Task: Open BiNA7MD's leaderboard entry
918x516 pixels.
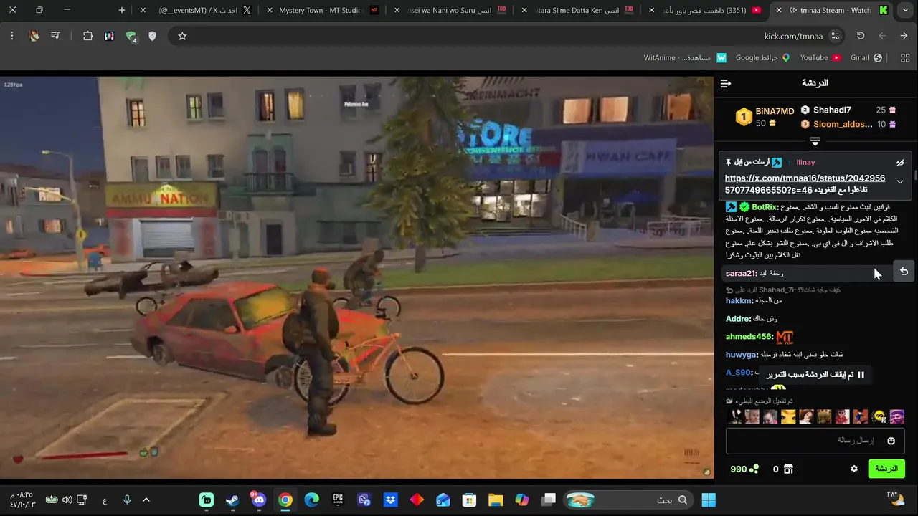Action: click(765, 117)
